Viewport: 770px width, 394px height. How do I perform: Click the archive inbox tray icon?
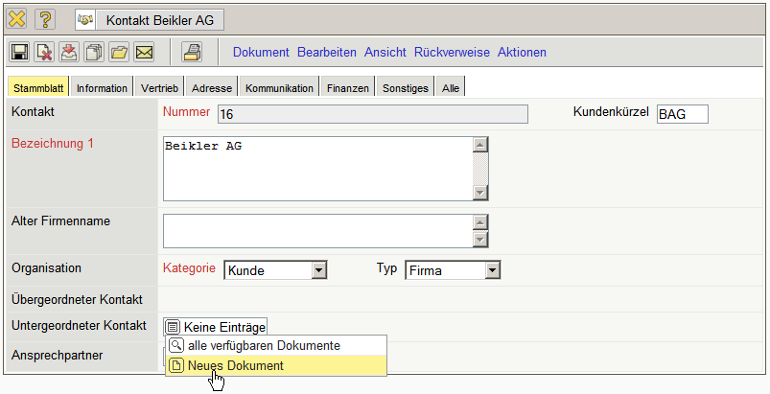click(x=69, y=52)
